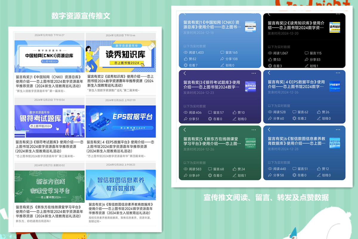Click the thumbs-up icon beside 赞 26
358x239 pixels.
pos(319,112)
